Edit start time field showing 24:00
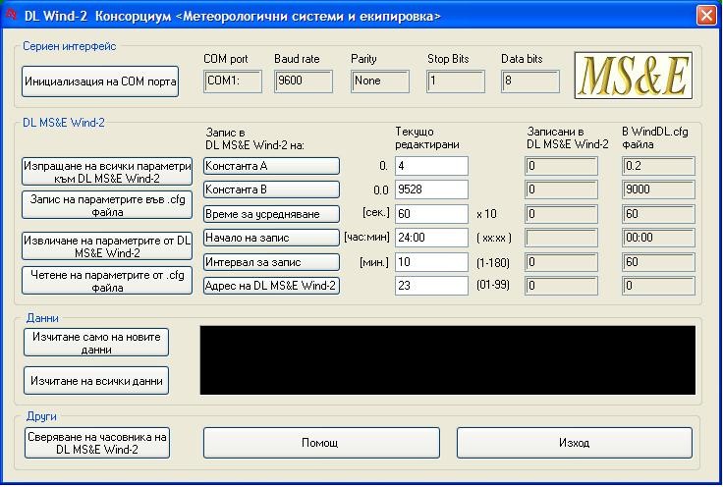Image resolution: width=723 pixels, height=487 pixels. [x=431, y=238]
